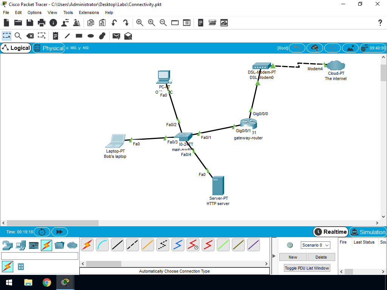The image size is (387, 290).
Task: Select the Add Complex PDU tool
Action: click(x=127, y=36)
